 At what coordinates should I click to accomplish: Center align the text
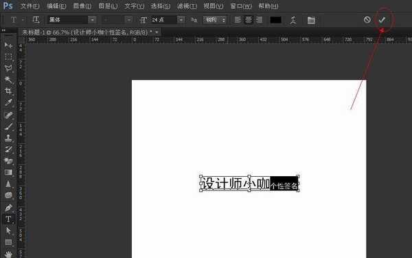[249, 20]
